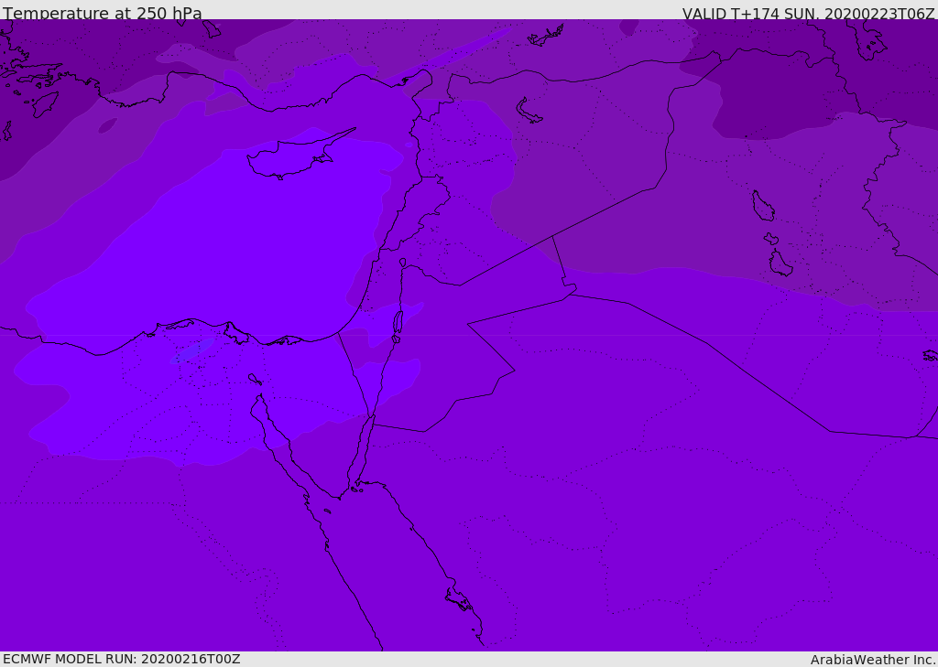Image resolution: width=938 pixels, height=667 pixels.
Task: Click the ECMWF MODEL RUN label
Action: pyautogui.click(x=121, y=659)
